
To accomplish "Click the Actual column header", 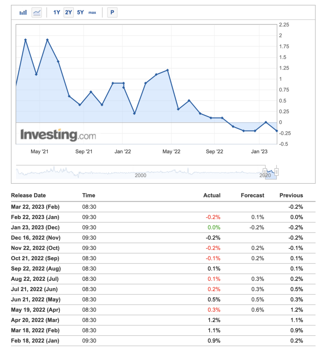I will pos(212,195).
